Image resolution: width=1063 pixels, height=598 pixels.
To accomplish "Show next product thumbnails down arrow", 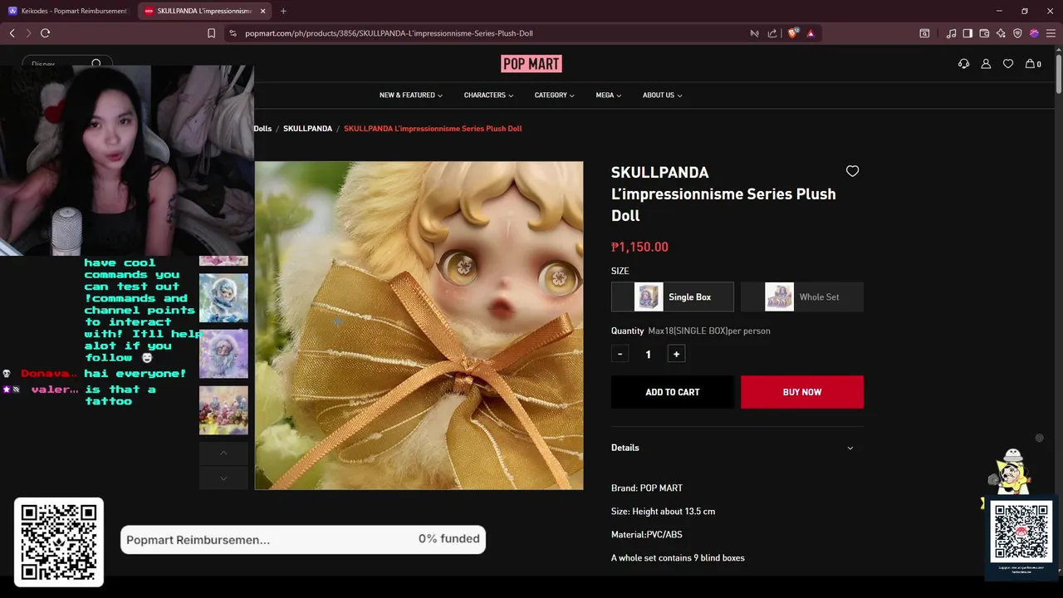I will point(223,478).
